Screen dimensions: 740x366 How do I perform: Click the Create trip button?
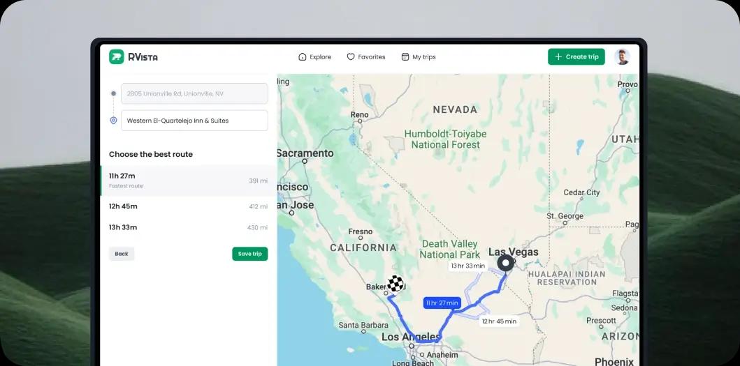click(x=576, y=57)
